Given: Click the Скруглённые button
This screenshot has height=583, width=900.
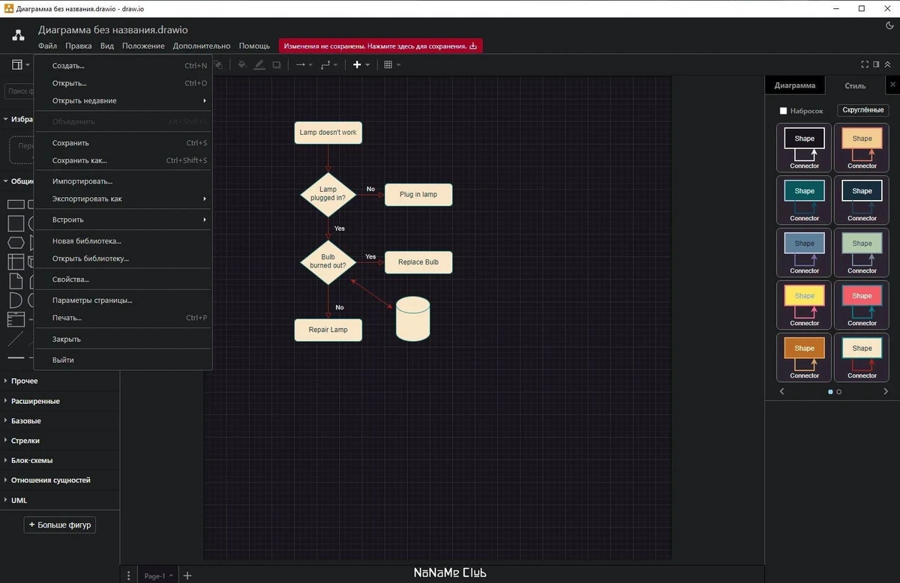Looking at the screenshot, I should (x=862, y=110).
